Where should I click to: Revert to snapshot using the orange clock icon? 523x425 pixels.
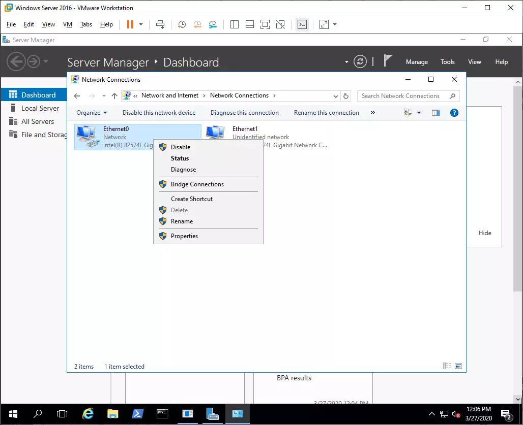coord(197,24)
